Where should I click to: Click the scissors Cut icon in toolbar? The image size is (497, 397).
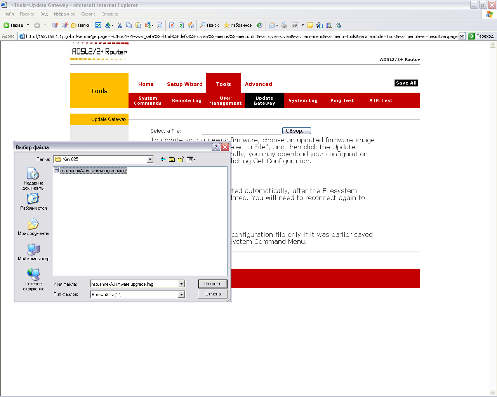120,25
